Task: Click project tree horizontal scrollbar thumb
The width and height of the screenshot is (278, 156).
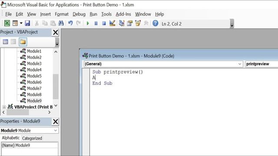Action: [x=17, y=112]
